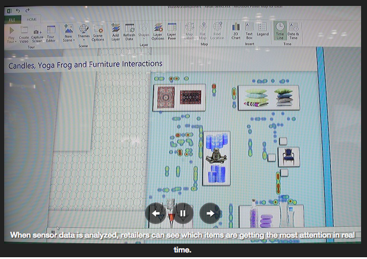Insert a Legend
This screenshot has width=367, height=259.
tap(263, 30)
